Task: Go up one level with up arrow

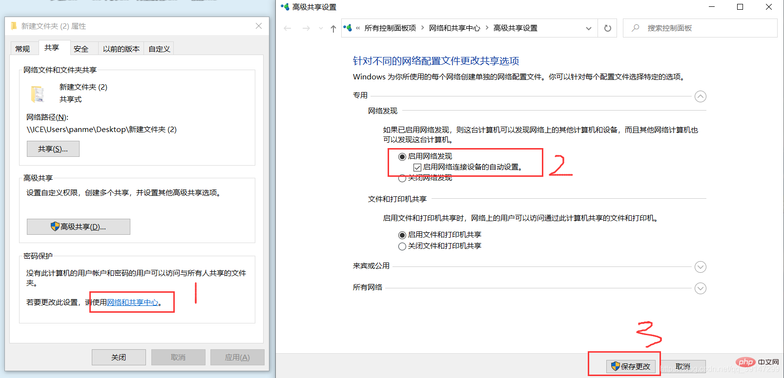Action: point(333,28)
